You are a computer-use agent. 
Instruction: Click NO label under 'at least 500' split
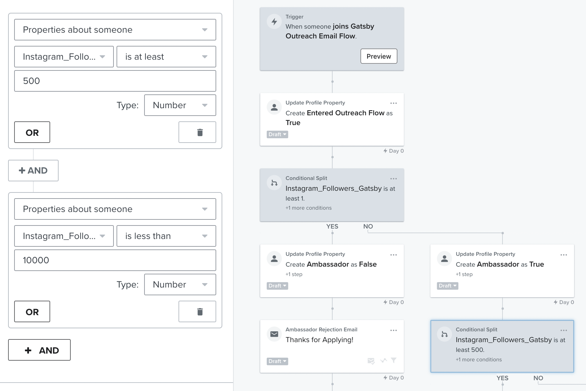[x=538, y=378]
